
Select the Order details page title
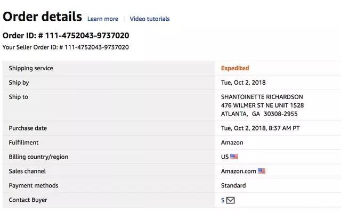pyautogui.click(x=43, y=17)
